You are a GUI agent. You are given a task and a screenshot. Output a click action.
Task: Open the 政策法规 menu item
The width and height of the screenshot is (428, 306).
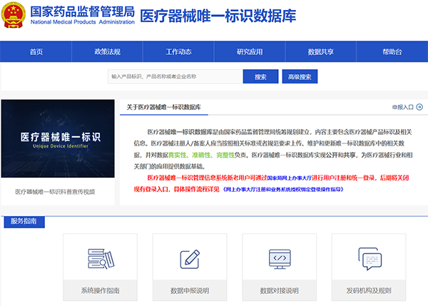pos(107,51)
